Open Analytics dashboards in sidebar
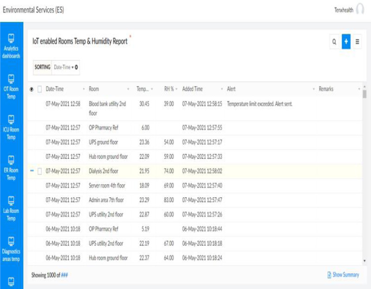 12,46
